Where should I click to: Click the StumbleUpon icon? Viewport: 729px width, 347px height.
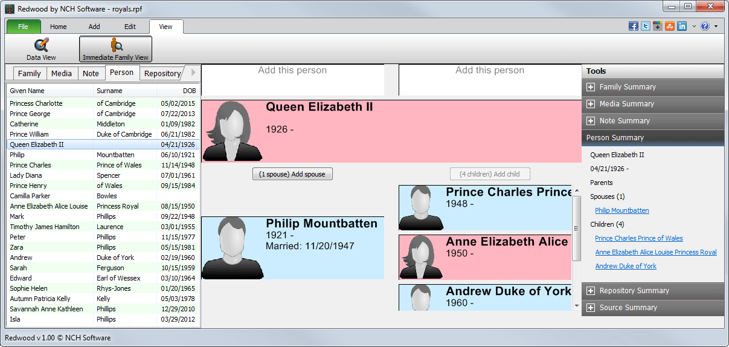pyautogui.click(x=670, y=27)
